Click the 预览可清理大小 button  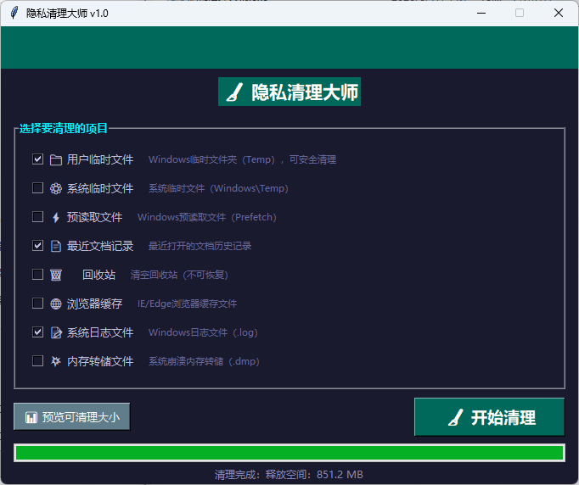[x=71, y=417]
